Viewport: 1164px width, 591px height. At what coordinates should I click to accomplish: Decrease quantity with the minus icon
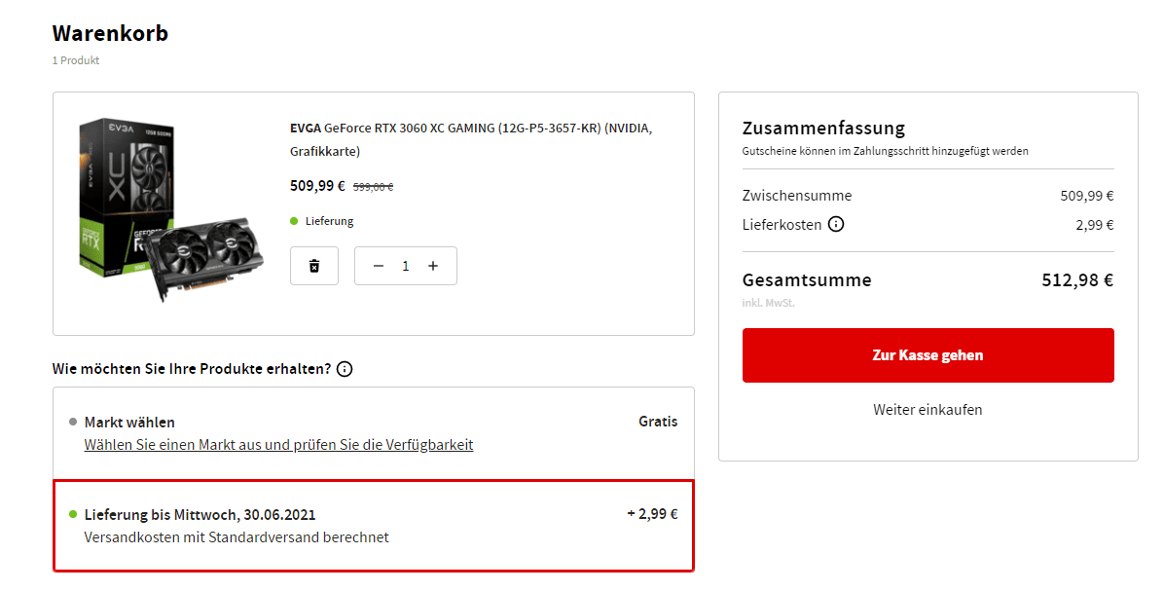point(379,266)
